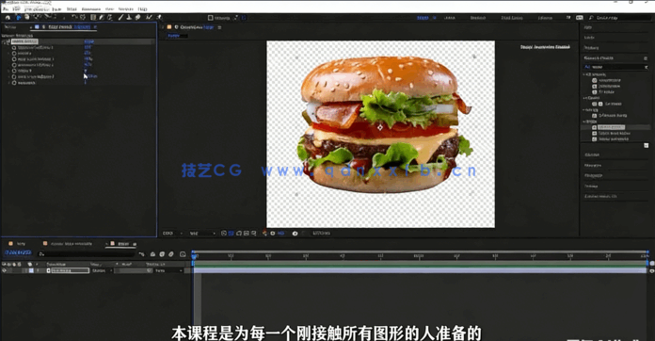Switch to the Default workspace

click(x=423, y=18)
